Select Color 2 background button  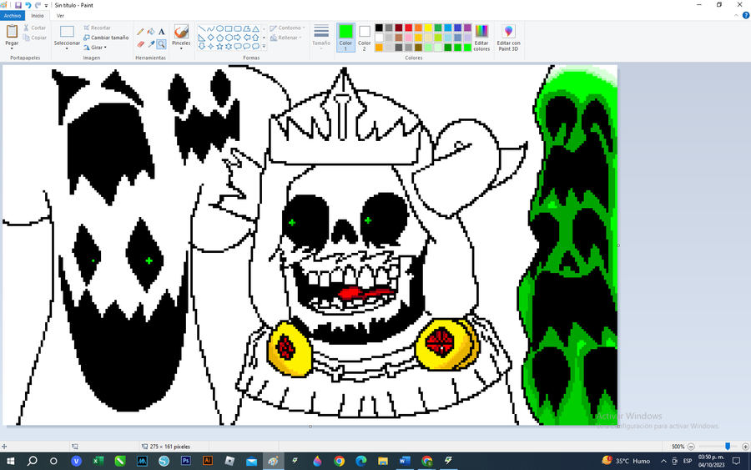[364, 37]
